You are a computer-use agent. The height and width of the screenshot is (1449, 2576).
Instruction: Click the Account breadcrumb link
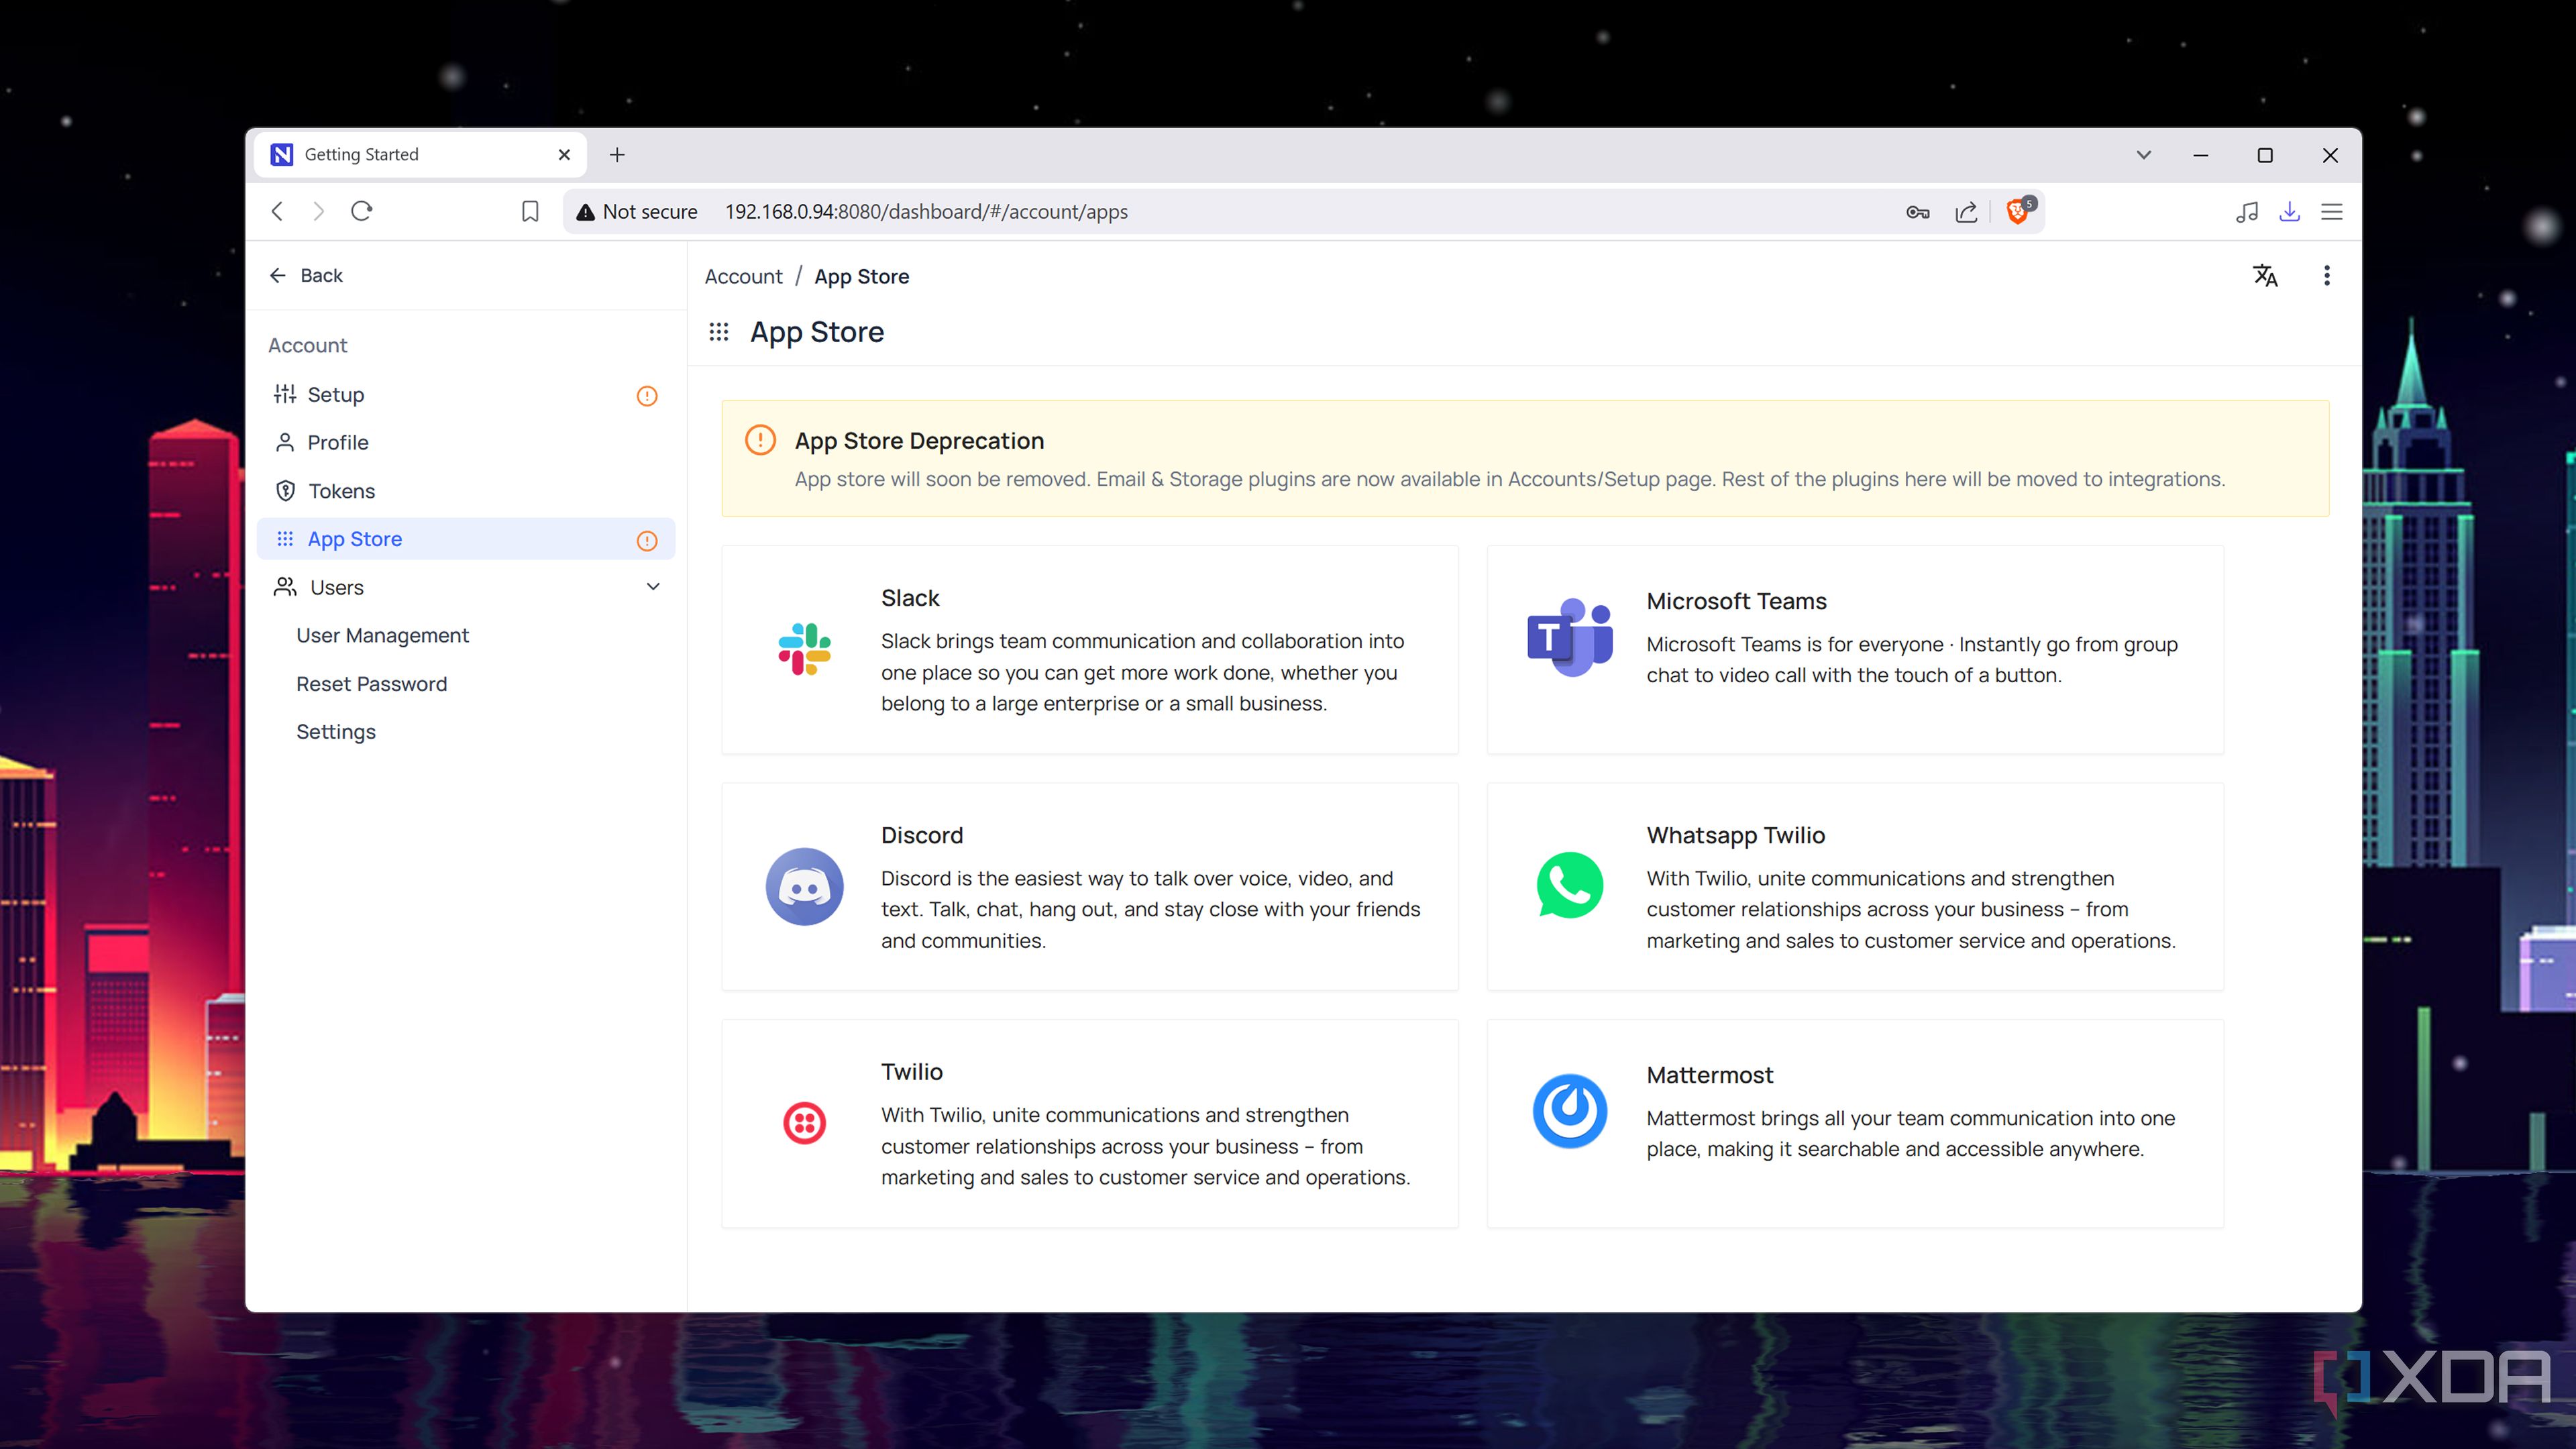click(743, 277)
